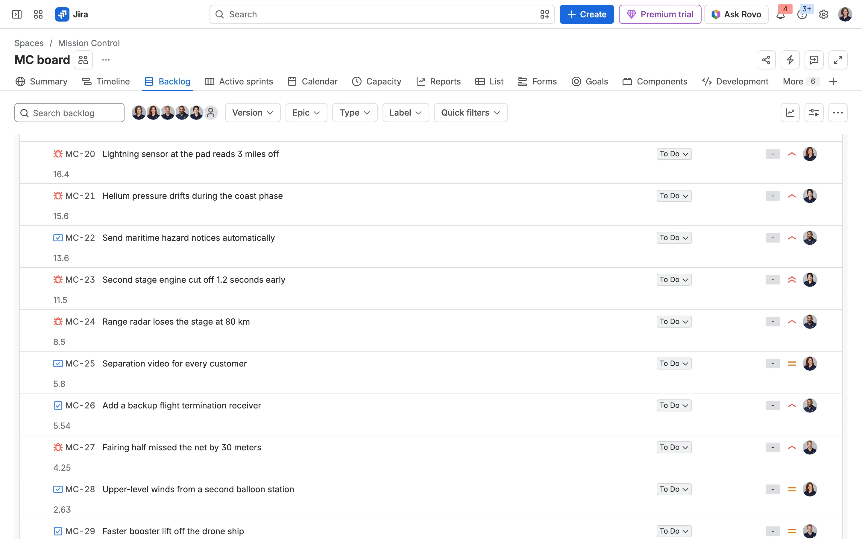Go to the Mission Control breadcrumb link
This screenshot has height=539, width=862.
(x=89, y=43)
